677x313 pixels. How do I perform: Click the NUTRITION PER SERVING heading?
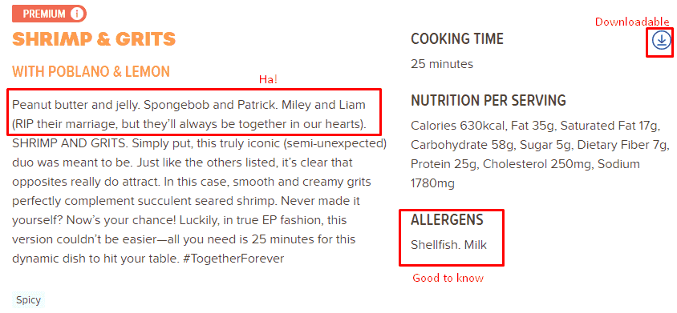pyautogui.click(x=488, y=100)
